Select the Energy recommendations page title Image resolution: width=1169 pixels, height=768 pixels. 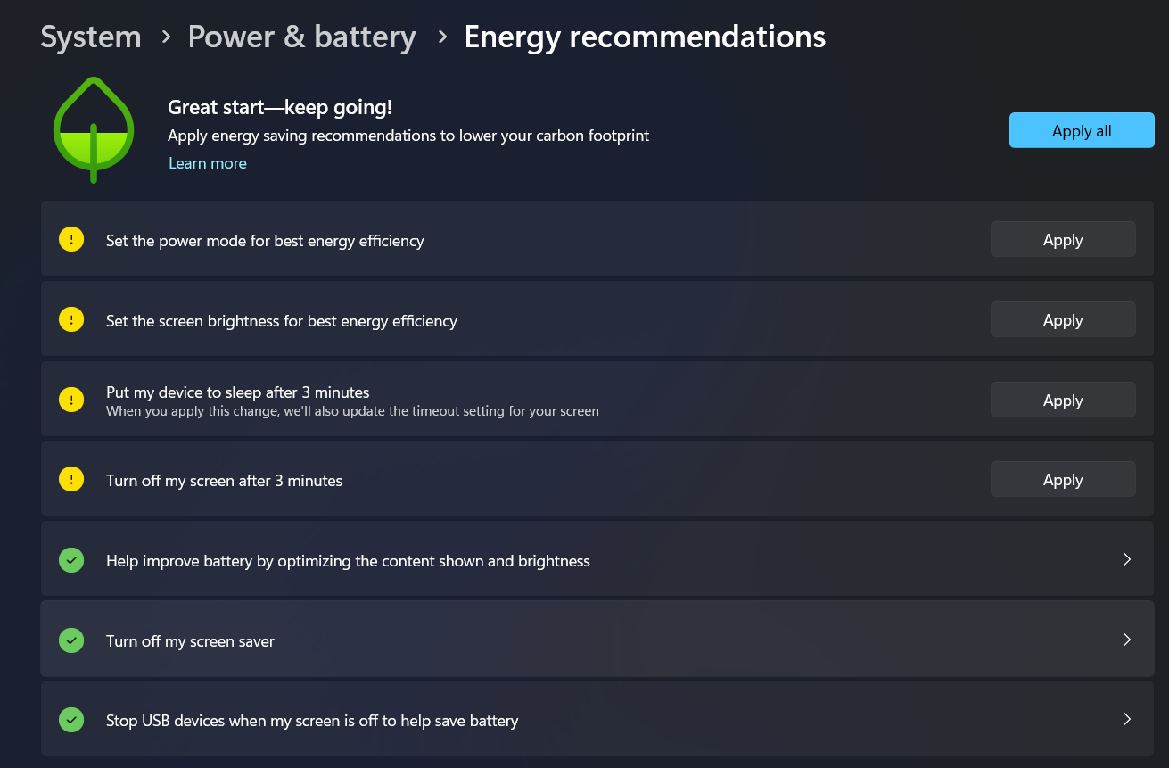[x=645, y=37]
